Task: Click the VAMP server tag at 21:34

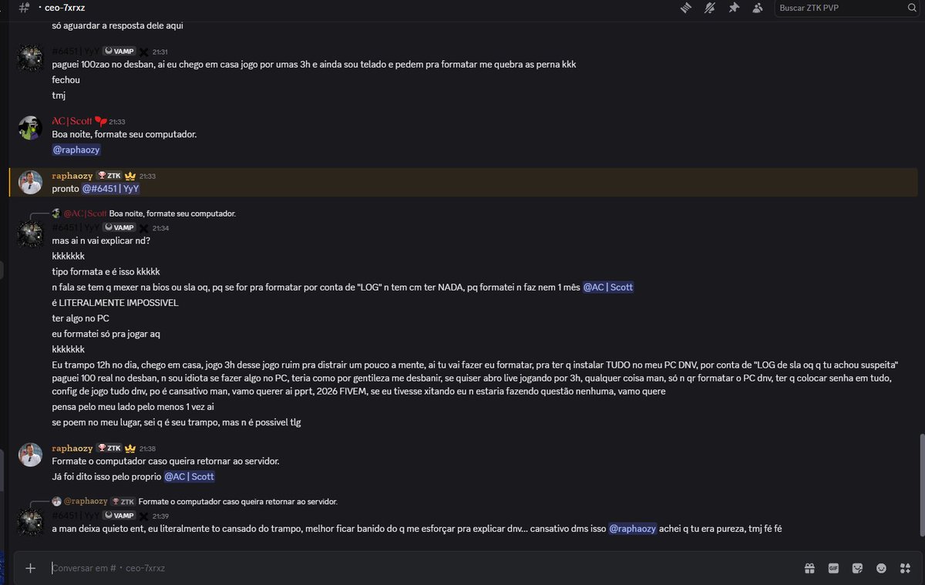Action: pyautogui.click(x=119, y=227)
